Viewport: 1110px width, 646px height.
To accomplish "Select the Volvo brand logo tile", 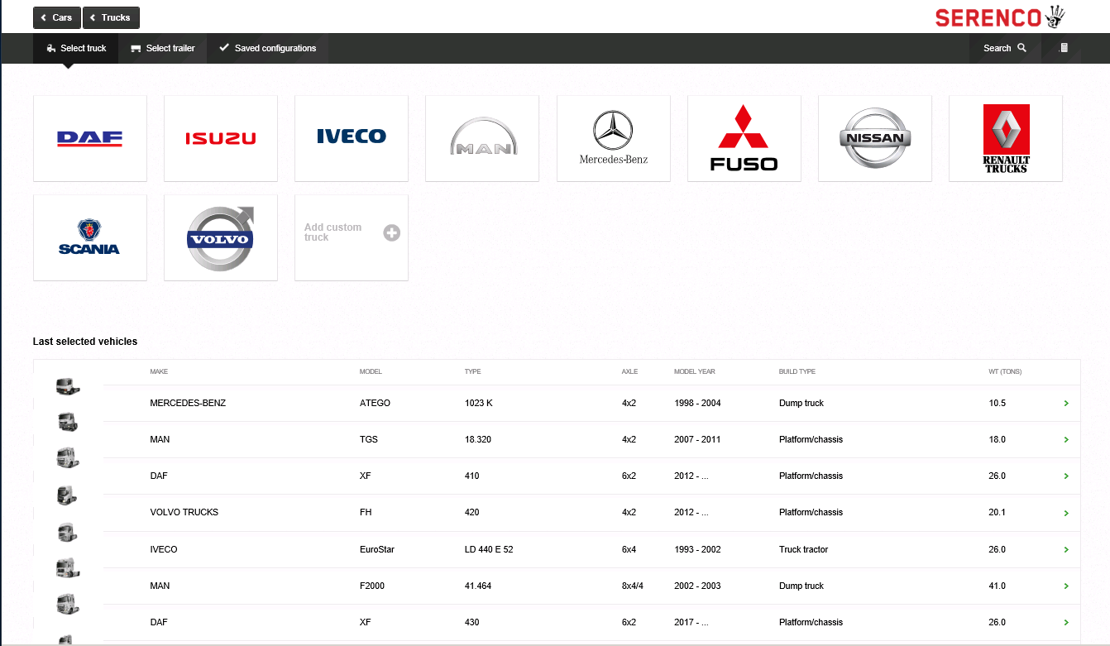I will tap(221, 238).
